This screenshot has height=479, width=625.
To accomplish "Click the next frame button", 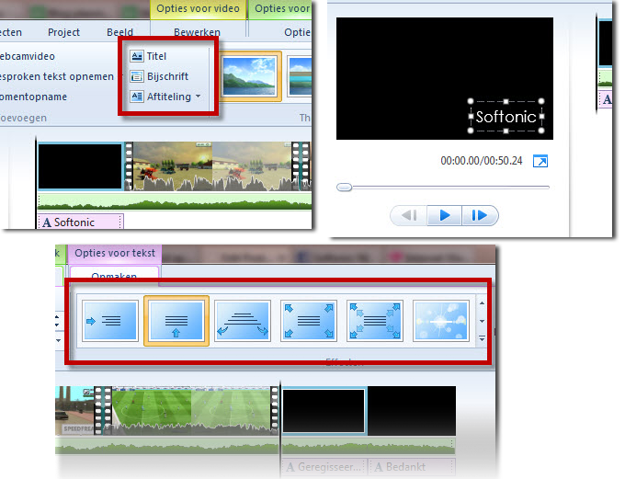I will (x=480, y=215).
